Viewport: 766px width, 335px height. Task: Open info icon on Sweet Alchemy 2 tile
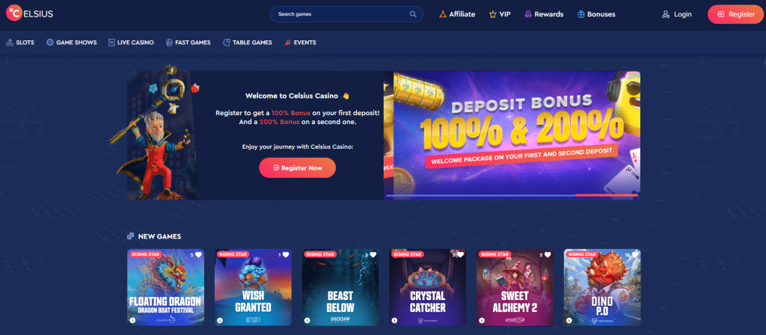coord(482,320)
